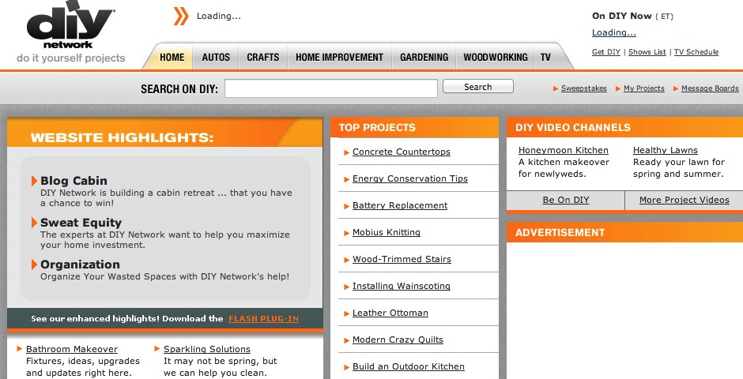Click the arrow bullet before Mobius Knitting
The image size is (743, 379).
click(x=346, y=233)
